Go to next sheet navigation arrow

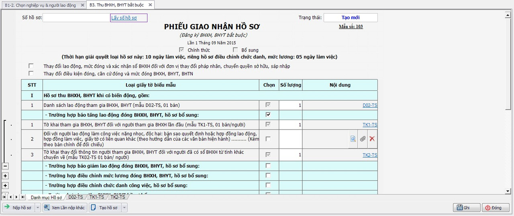click(17, 197)
